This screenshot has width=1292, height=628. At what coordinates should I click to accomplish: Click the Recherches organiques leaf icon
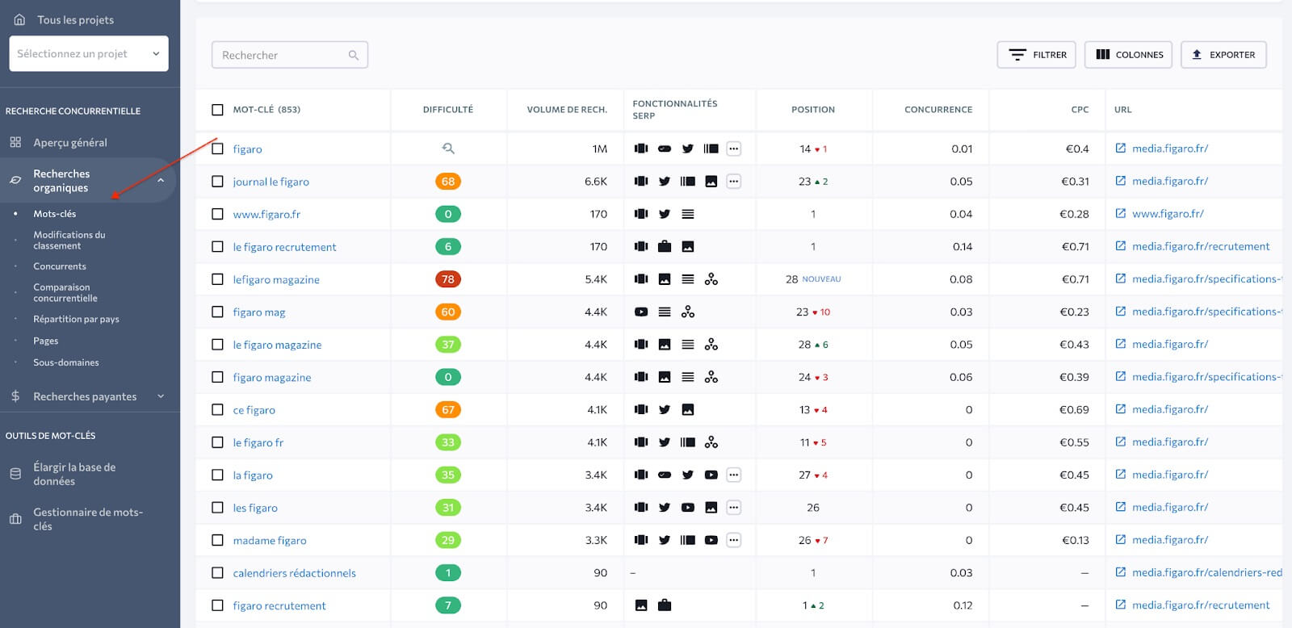15,180
